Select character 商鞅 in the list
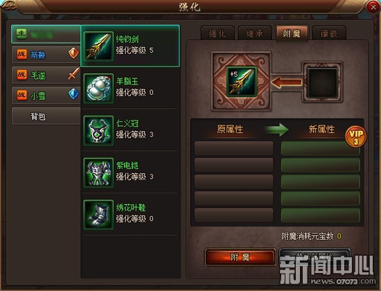 pyautogui.click(x=46, y=55)
